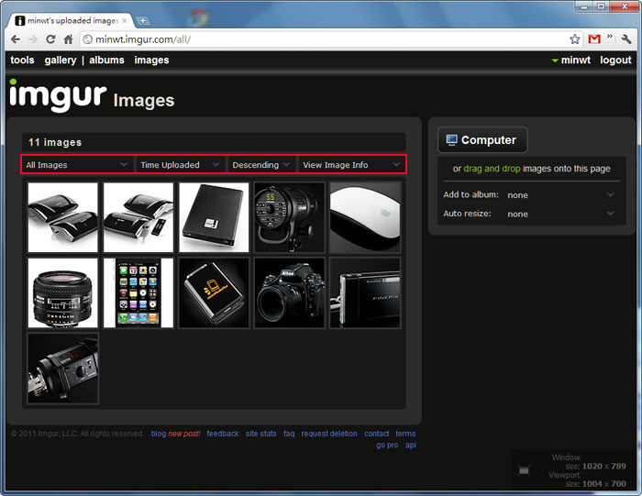Open the black external hard drive thumbnail
The width and height of the screenshot is (642, 496).
click(x=214, y=217)
